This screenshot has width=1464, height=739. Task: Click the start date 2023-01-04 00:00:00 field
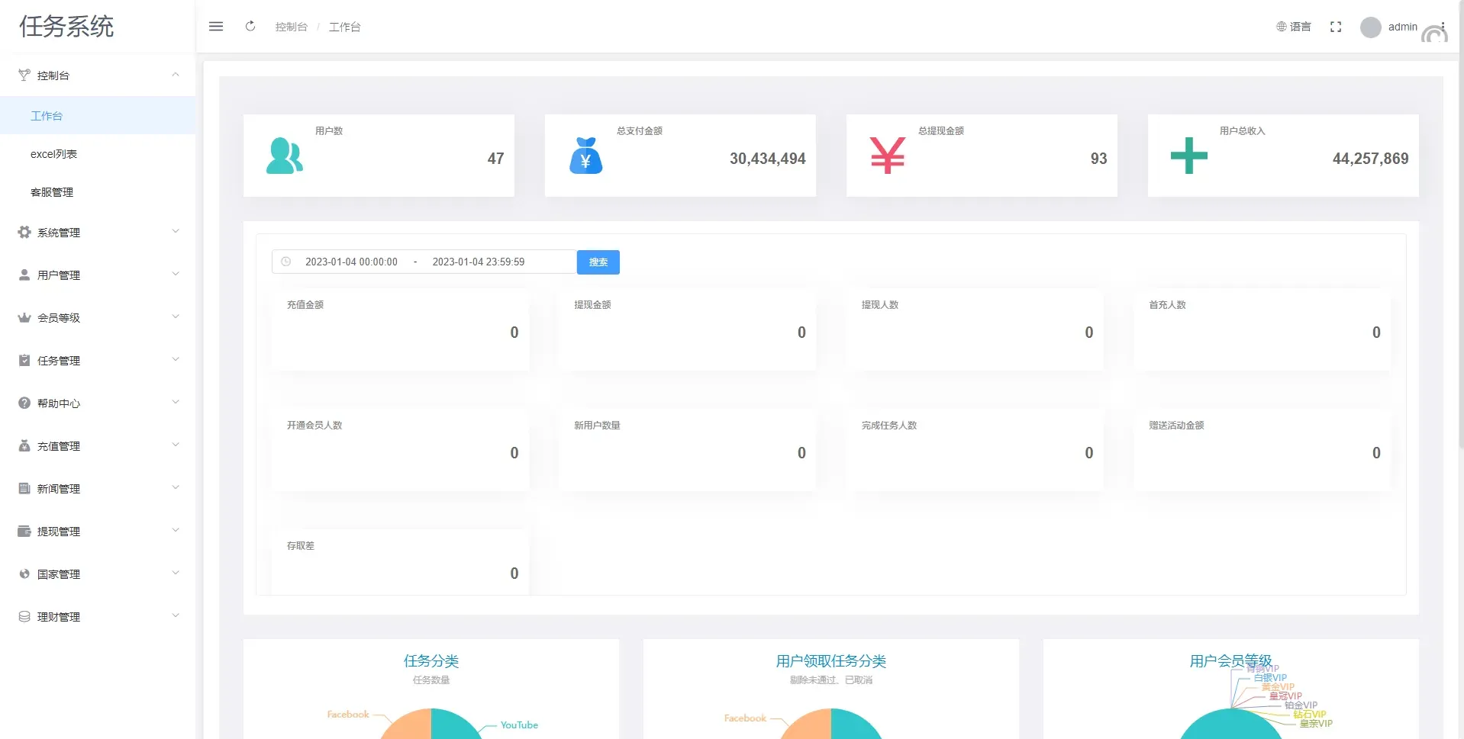[351, 262]
